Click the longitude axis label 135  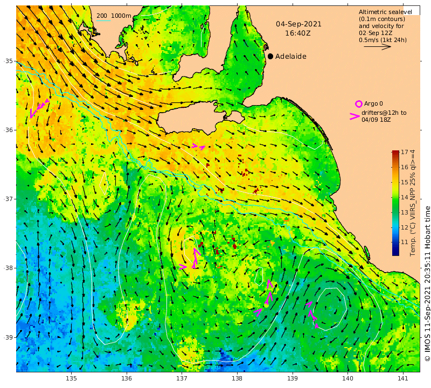[72, 379]
